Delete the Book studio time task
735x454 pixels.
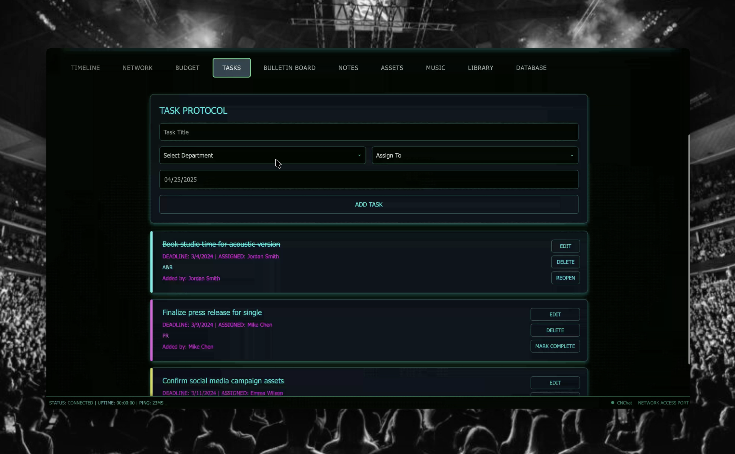click(565, 262)
